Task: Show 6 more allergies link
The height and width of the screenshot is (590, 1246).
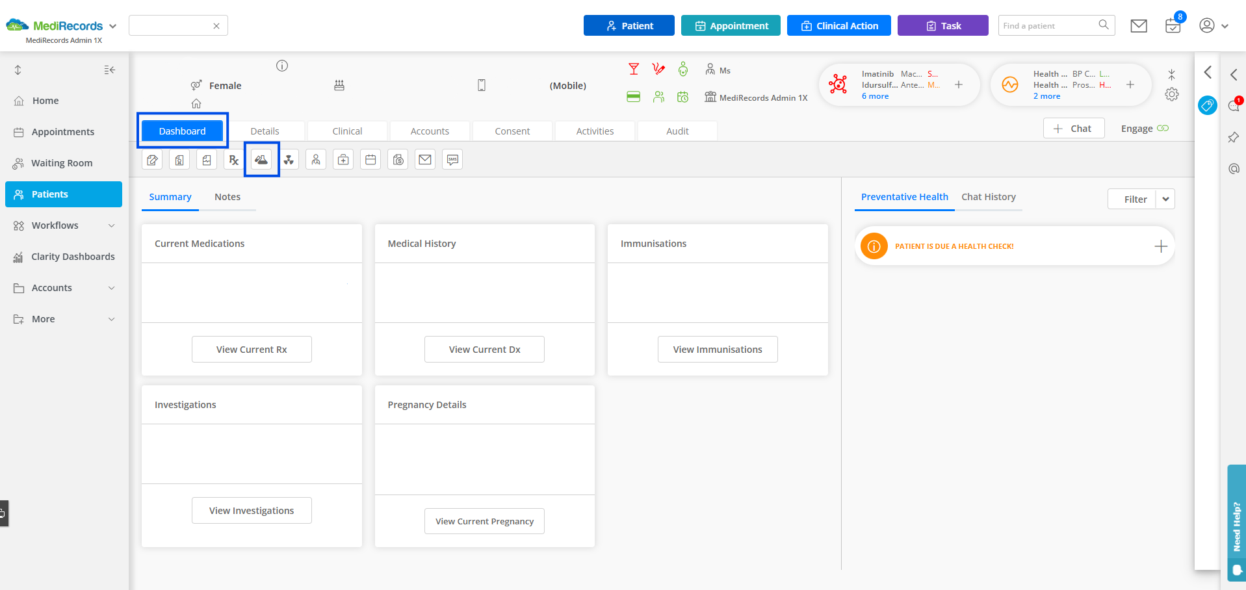Action: click(875, 96)
